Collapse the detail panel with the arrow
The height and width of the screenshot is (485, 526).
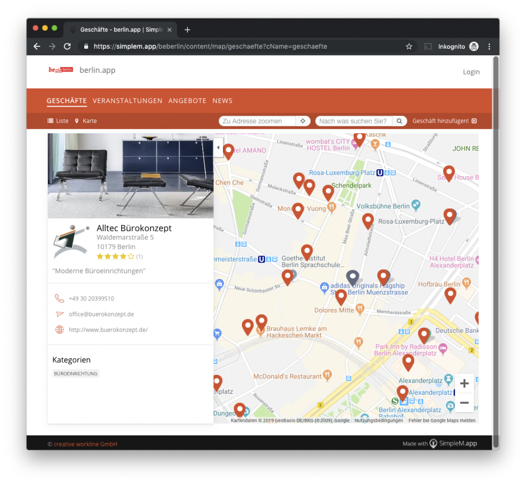[218, 147]
